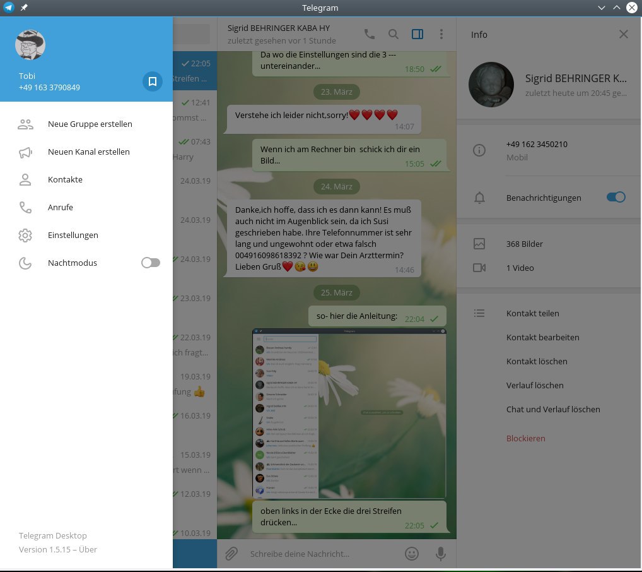Screen dimensions: 642x572
Task: Open Einstellungen from side menu
Action: (x=73, y=235)
